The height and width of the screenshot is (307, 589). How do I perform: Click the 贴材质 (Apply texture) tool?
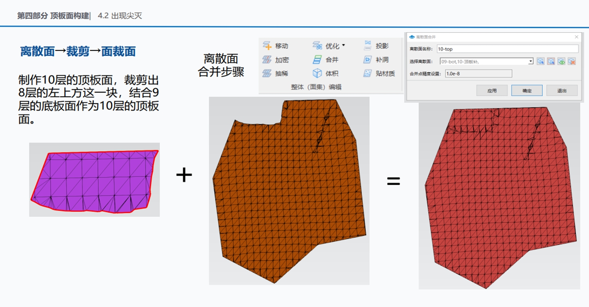[x=368, y=73]
